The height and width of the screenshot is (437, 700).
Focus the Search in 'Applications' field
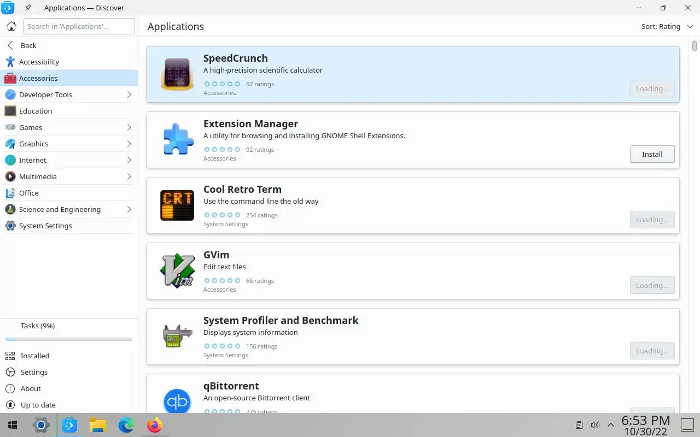click(x=79, y=26)
